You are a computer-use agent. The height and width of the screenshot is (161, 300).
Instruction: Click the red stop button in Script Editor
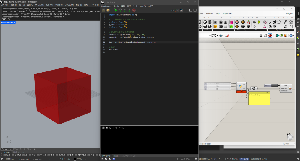pyautogui.click(x=134, y=10)
